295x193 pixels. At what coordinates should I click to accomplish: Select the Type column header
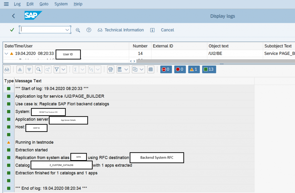pos(9,81)
